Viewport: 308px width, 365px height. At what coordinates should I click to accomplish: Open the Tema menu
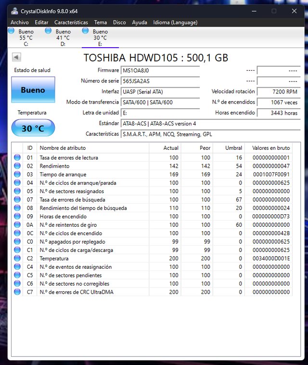pos(100,22)
